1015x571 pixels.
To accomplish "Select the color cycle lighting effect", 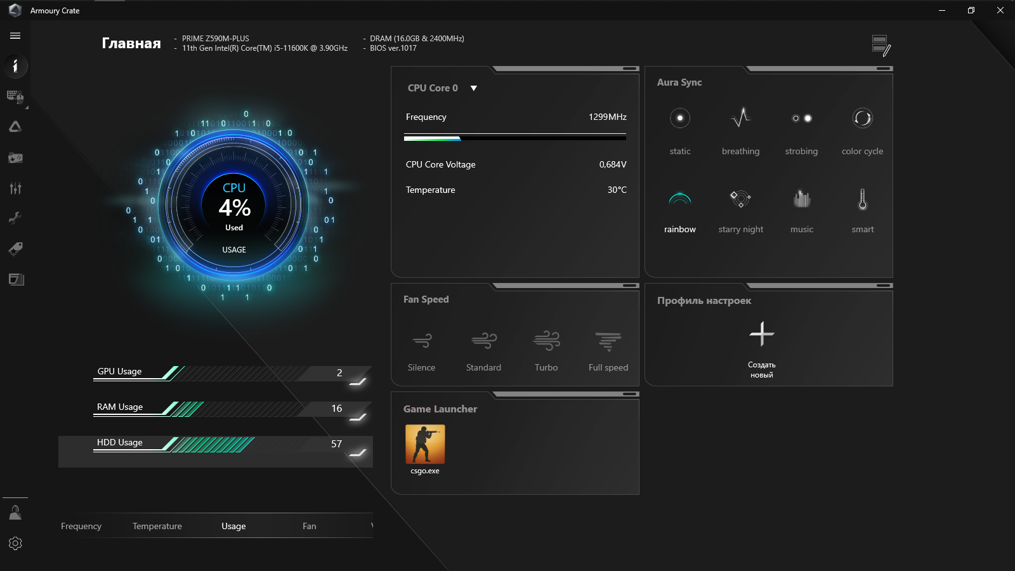I will coord(862,131).
